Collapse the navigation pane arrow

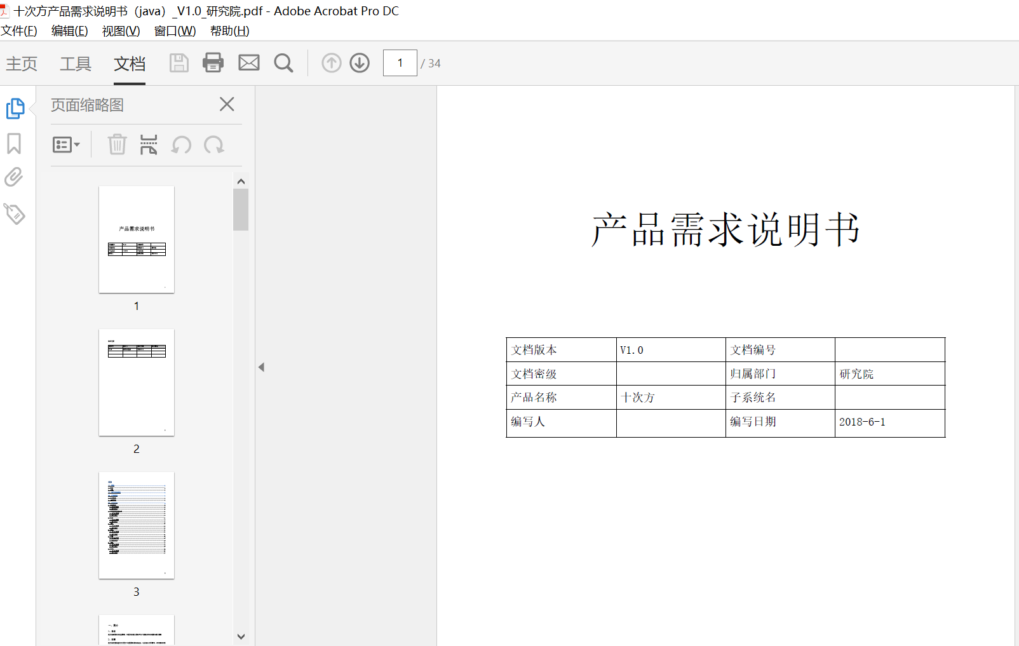(261, 367)
